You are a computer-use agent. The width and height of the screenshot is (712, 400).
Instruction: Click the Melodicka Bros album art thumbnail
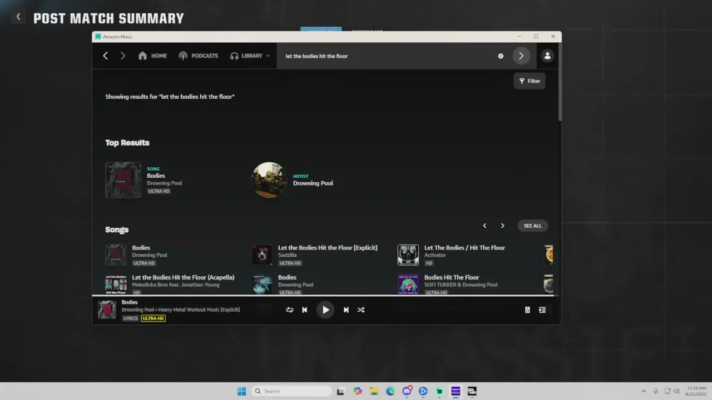[116, 284]
